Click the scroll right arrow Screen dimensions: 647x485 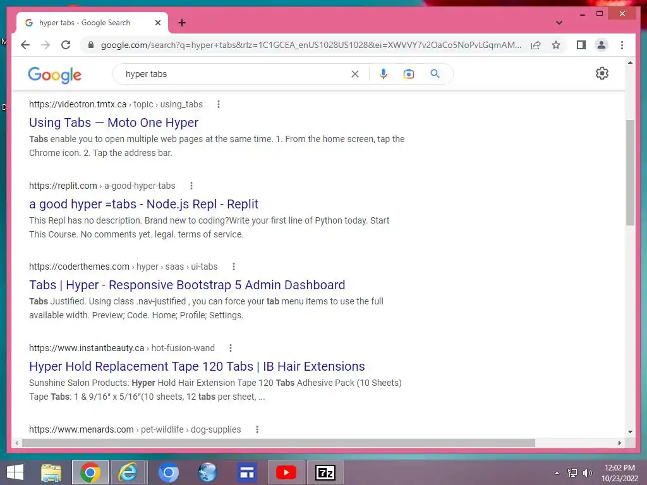coord(619,443)
